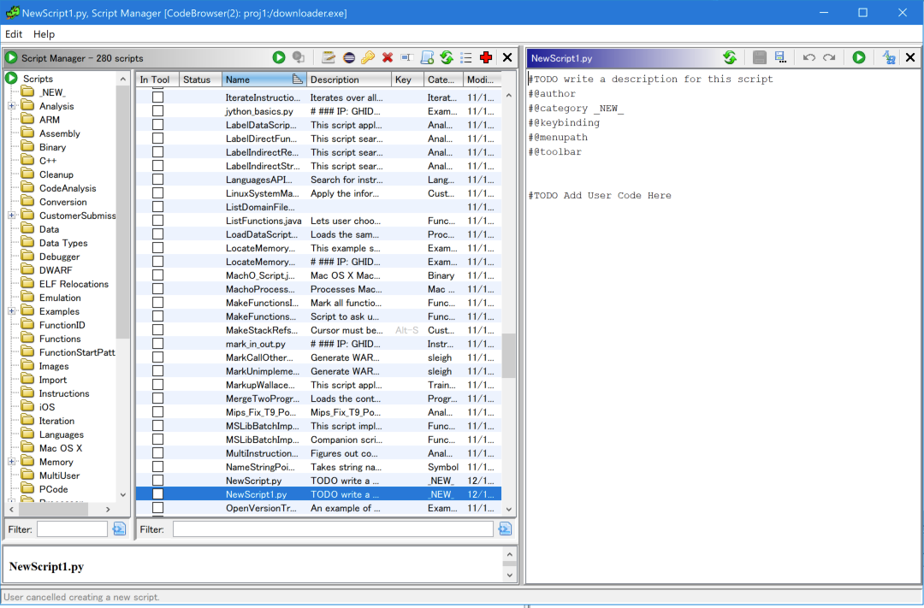Open the editor font selection icon
This screenshot has width=924, height=608.
pos(889,57)
